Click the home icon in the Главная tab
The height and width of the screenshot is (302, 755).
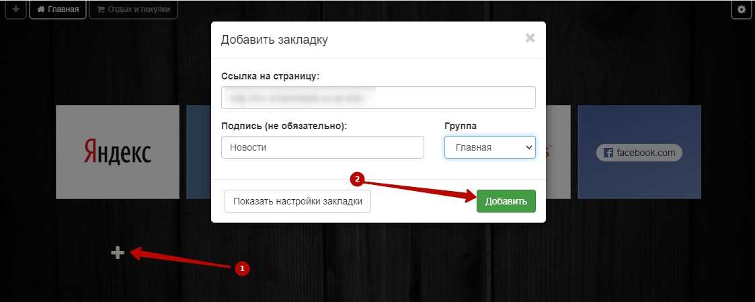point(42,10)
